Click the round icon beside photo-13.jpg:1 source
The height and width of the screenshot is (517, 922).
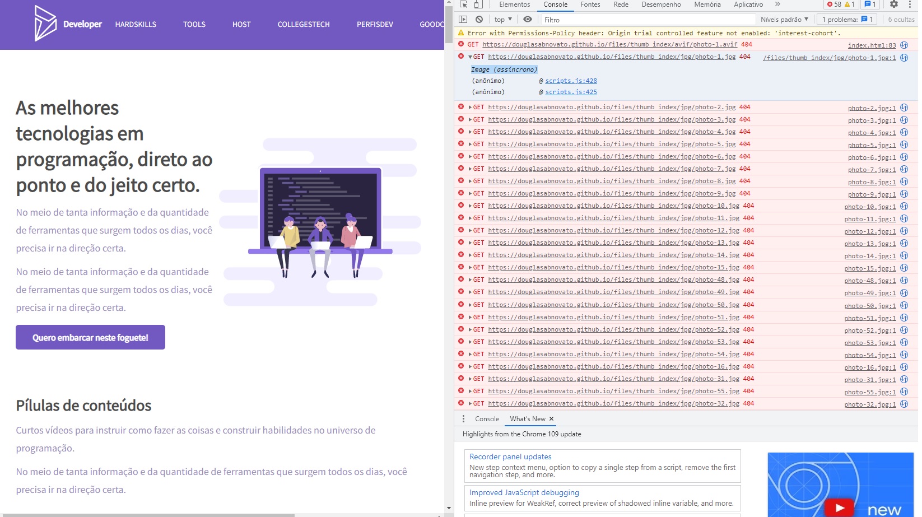[x=904, y=243]
